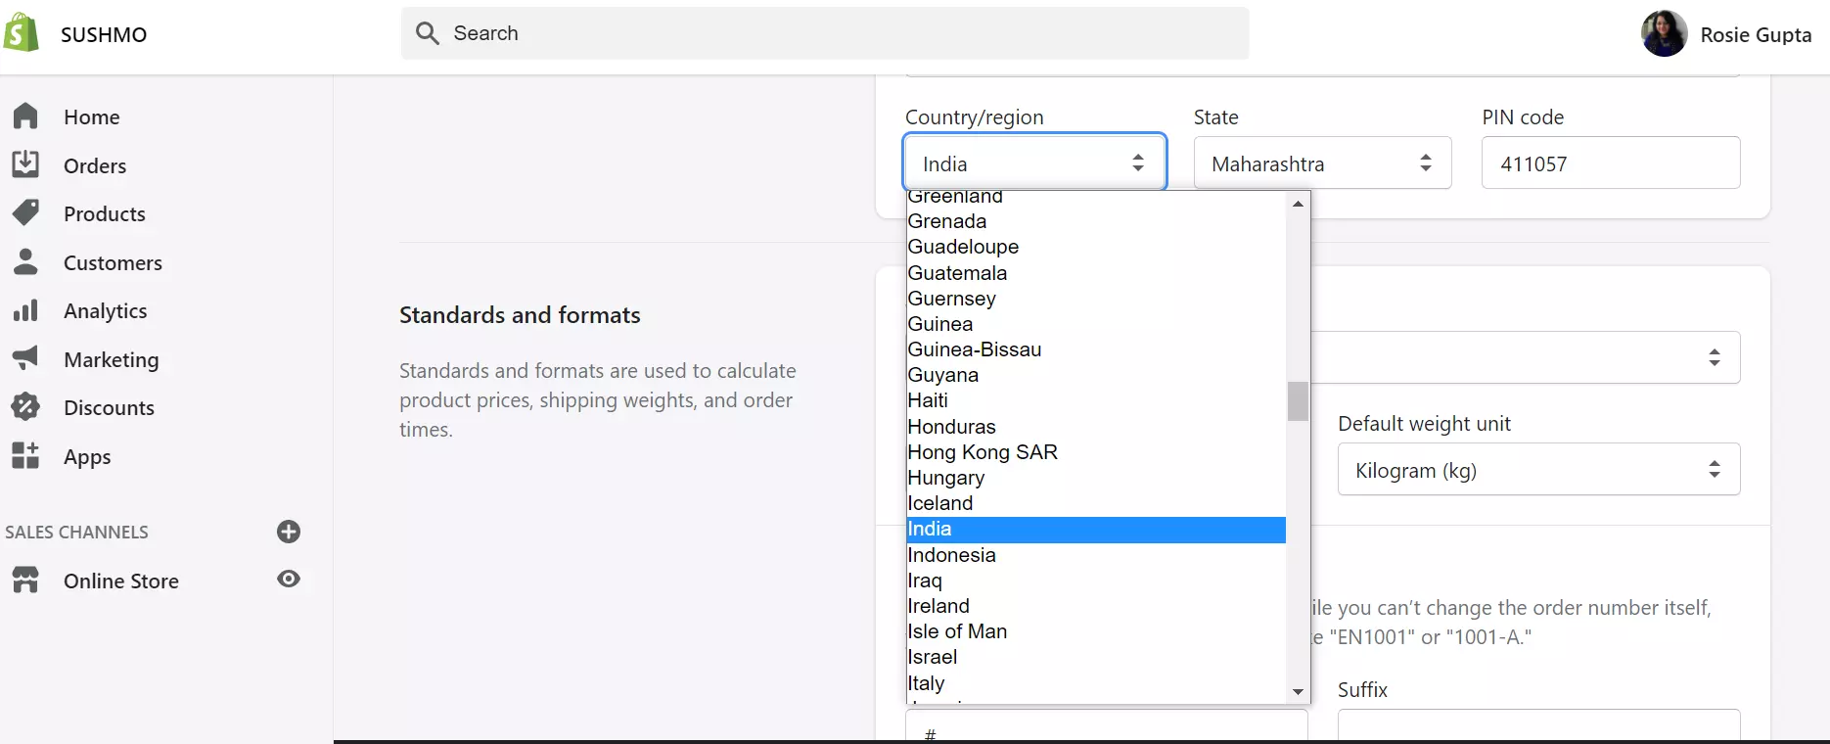Click into the PIN code field

point(1610,163)
